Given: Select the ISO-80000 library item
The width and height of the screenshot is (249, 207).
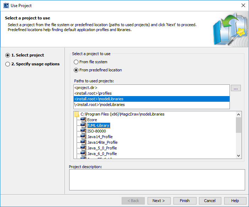Looking at the screenshot, I should pos(96,131).
